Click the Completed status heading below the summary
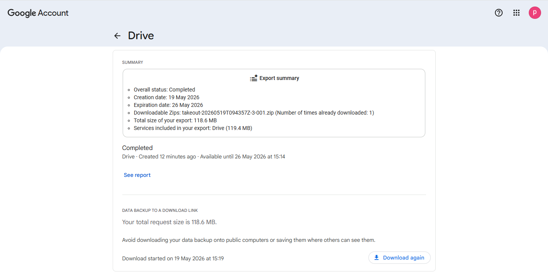This screenshot has height=278, width=548. pos(137,148)
